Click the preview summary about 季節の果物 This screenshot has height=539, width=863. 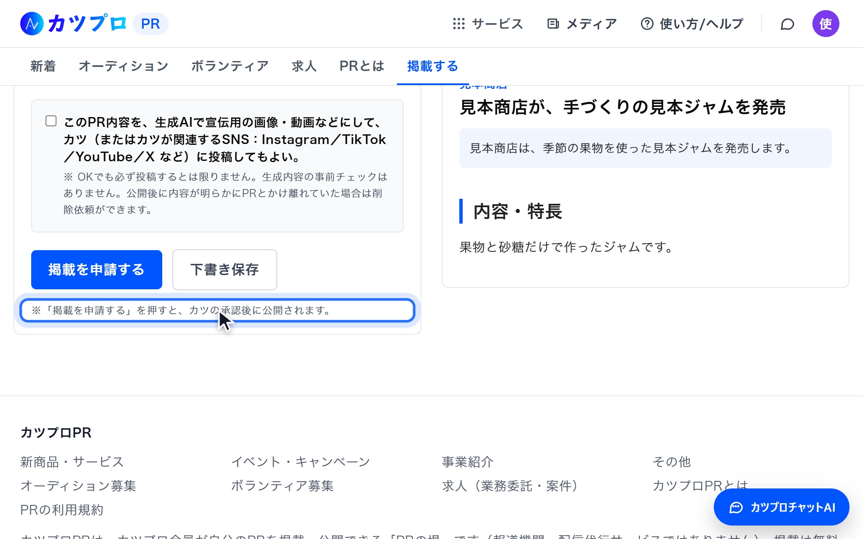tap(645, 148)
